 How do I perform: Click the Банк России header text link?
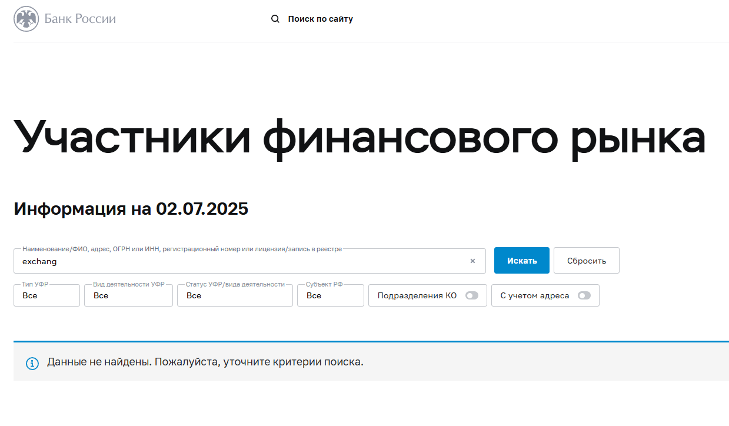[x=80, y=19]
